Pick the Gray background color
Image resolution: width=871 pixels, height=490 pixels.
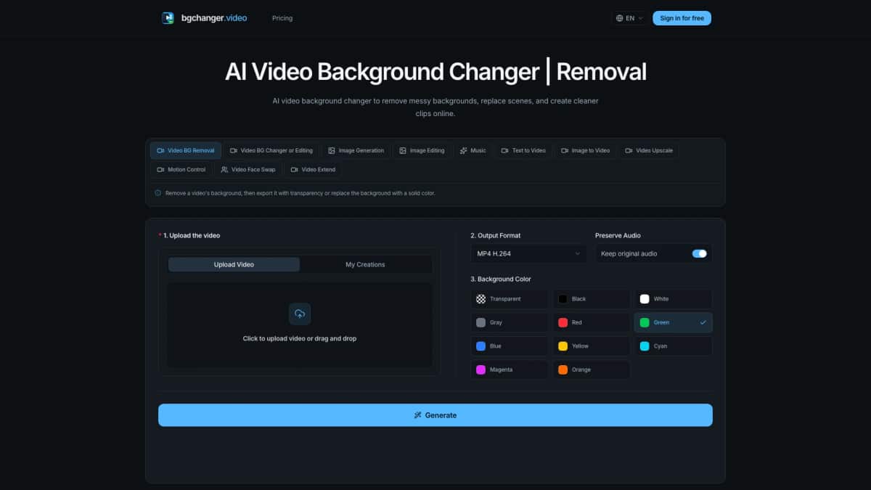pyautogui.click(x=510, y=322)
